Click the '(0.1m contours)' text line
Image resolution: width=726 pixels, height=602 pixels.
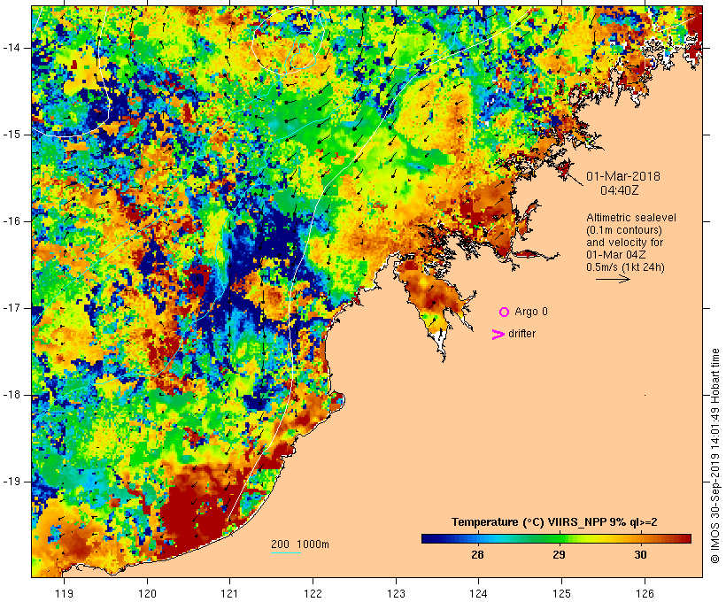[624, 230]
